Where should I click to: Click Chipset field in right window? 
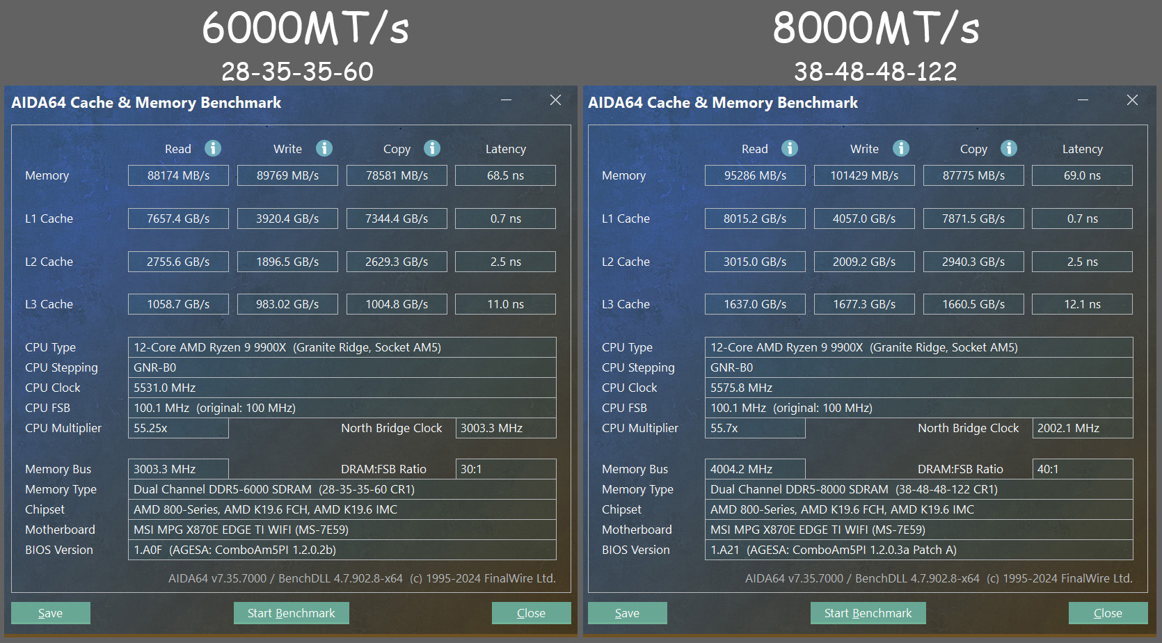(x=918, y=509)
